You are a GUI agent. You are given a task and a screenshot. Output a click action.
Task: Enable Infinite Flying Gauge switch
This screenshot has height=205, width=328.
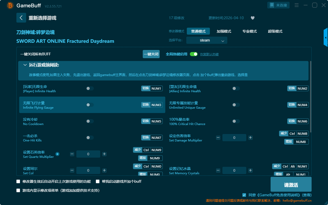point(90,105)
